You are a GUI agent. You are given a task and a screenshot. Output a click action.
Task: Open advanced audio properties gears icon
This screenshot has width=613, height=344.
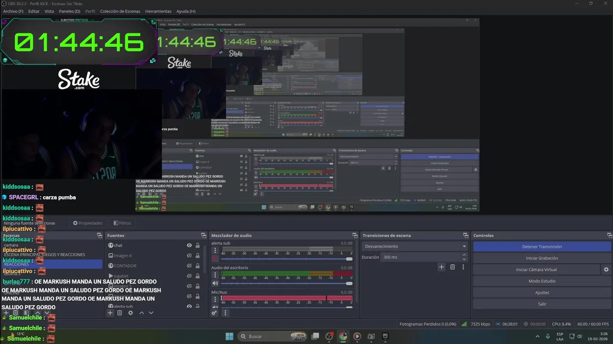(x=215, y=313)
